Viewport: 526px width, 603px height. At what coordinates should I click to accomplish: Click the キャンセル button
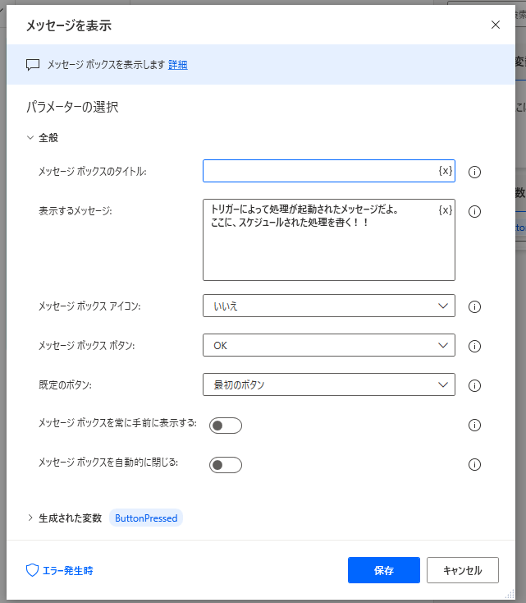464,570
